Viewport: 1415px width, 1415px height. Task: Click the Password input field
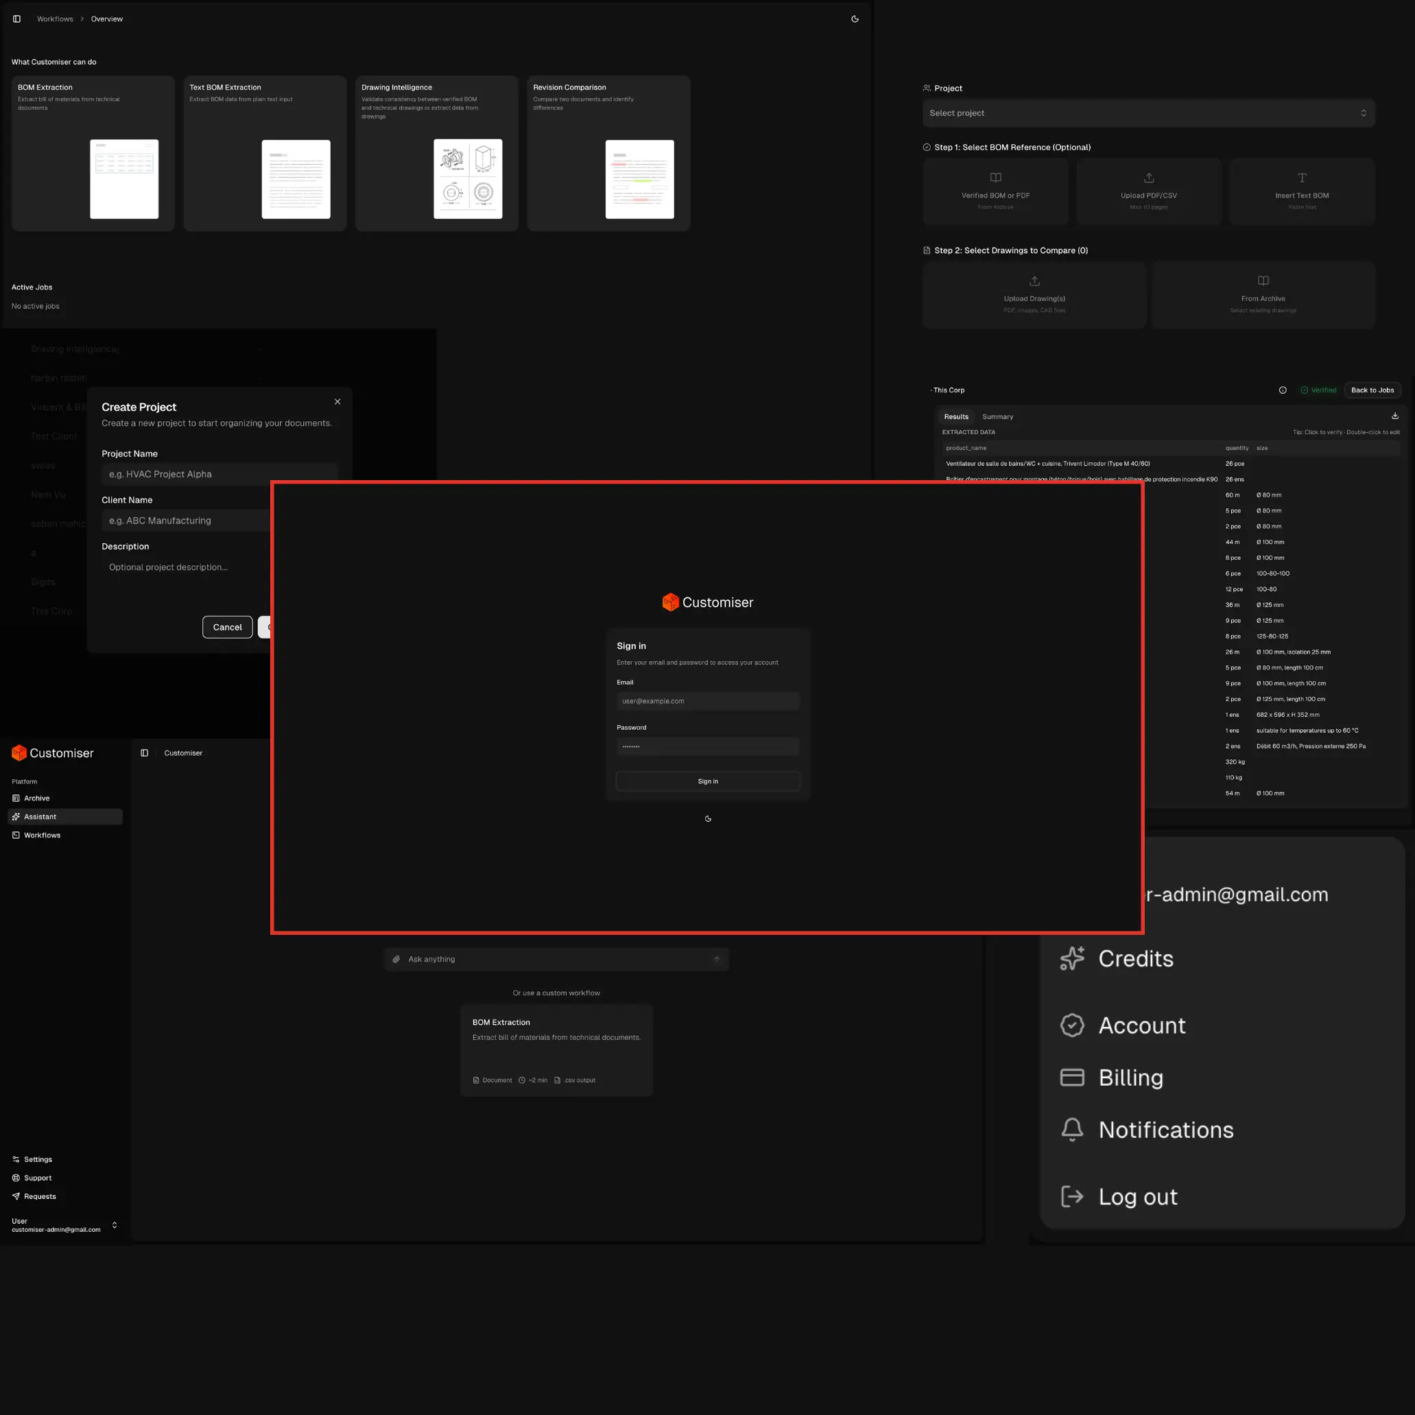click(x=708, y=746)
